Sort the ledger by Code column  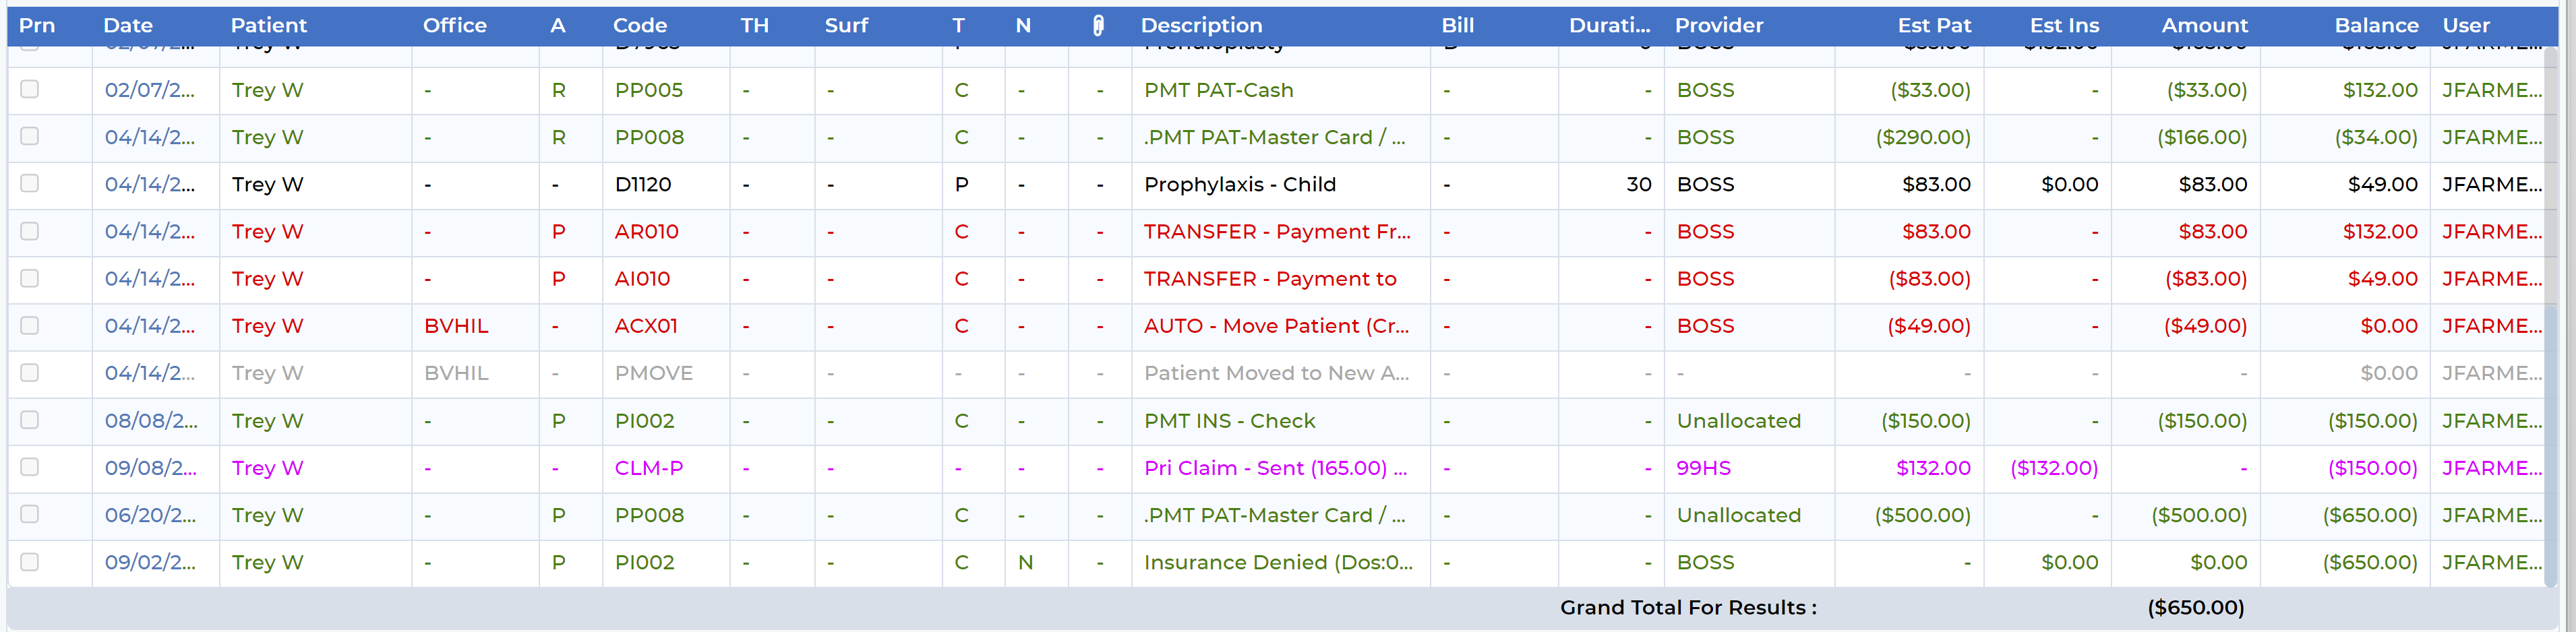(639, 26)
